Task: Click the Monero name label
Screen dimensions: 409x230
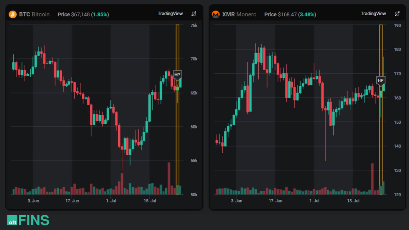Action: (246, 14)
